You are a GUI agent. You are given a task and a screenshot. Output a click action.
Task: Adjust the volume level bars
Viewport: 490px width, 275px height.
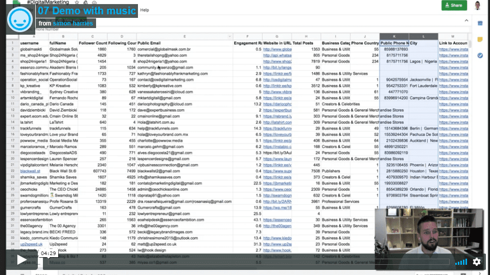461,262
